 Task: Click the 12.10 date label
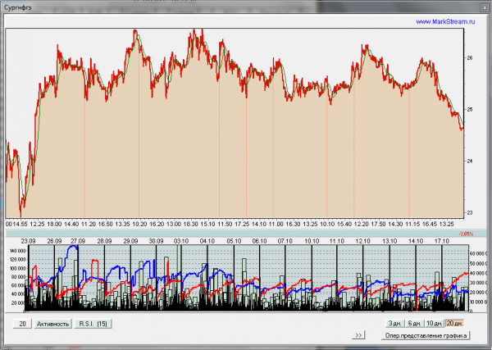point(362,241)
